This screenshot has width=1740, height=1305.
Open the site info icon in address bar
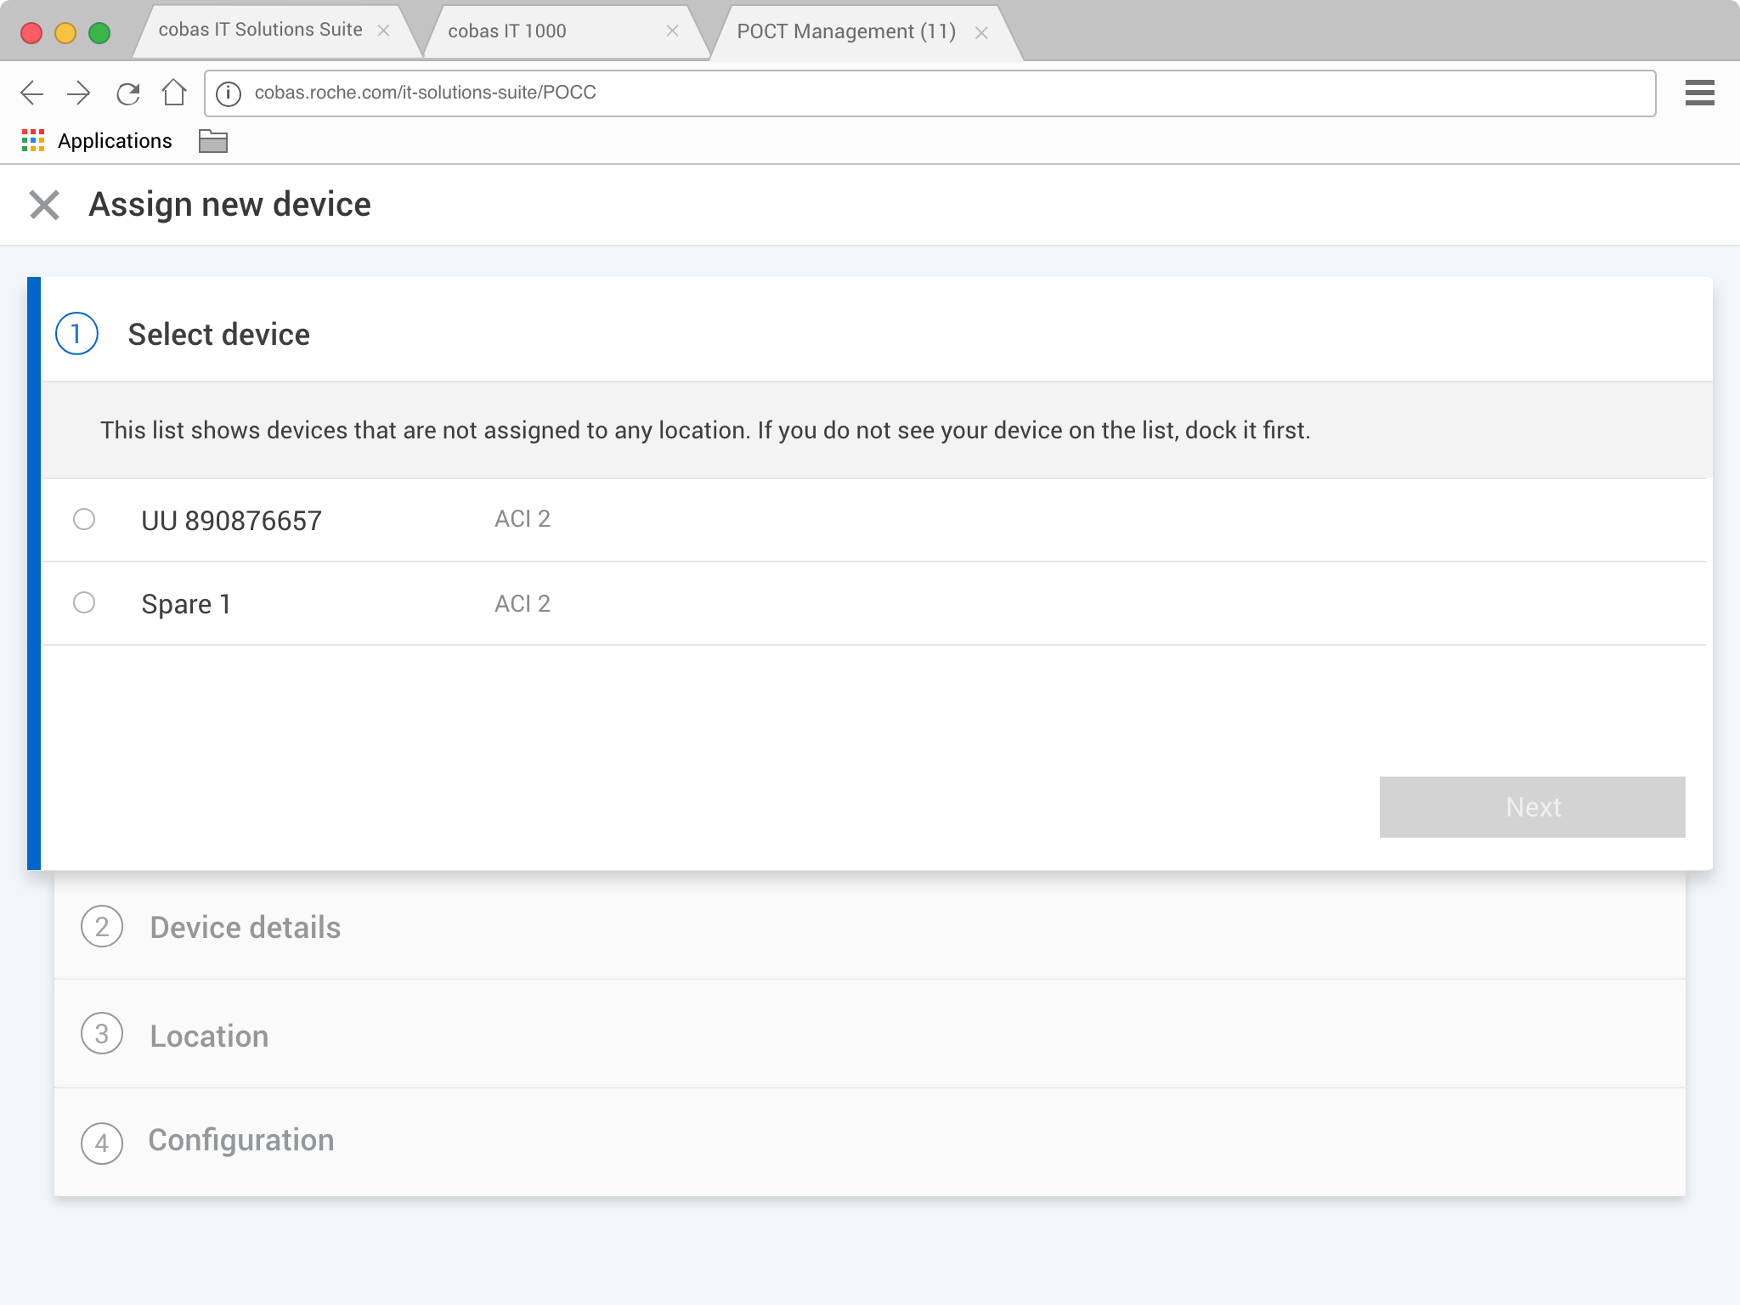pyautogui.click(x=229, y=93)
